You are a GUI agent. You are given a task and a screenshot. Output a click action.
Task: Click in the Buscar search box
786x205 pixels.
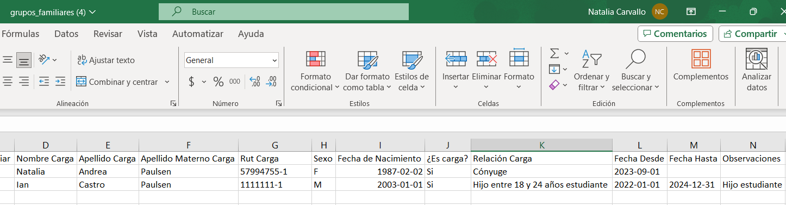[x=284, y=11]
